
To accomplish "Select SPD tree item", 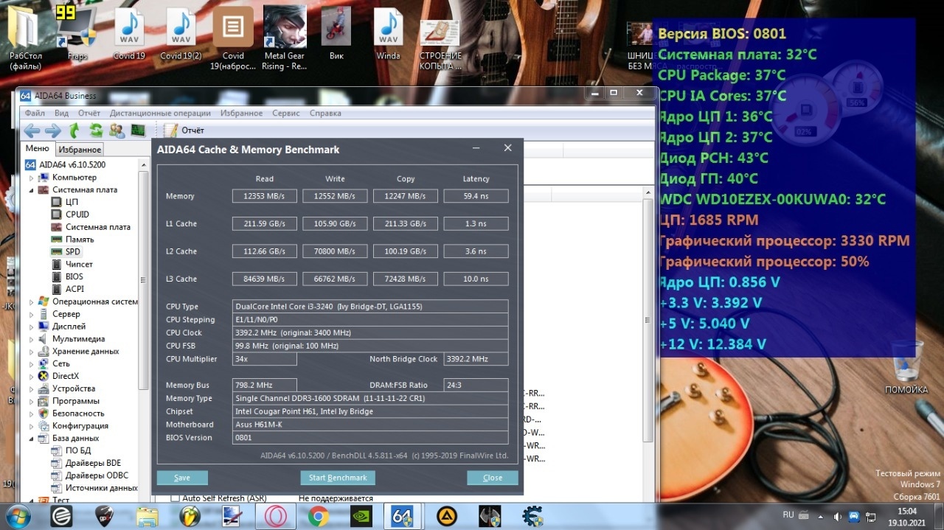I will (72, 252).
